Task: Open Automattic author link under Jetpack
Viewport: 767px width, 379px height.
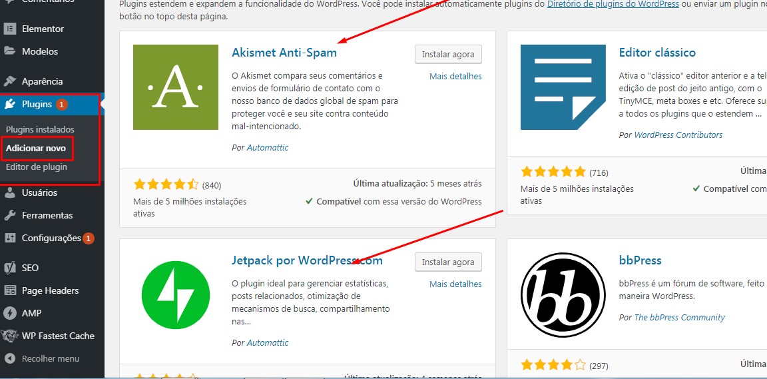Action: pyautogui.click(x=268, y=343)
